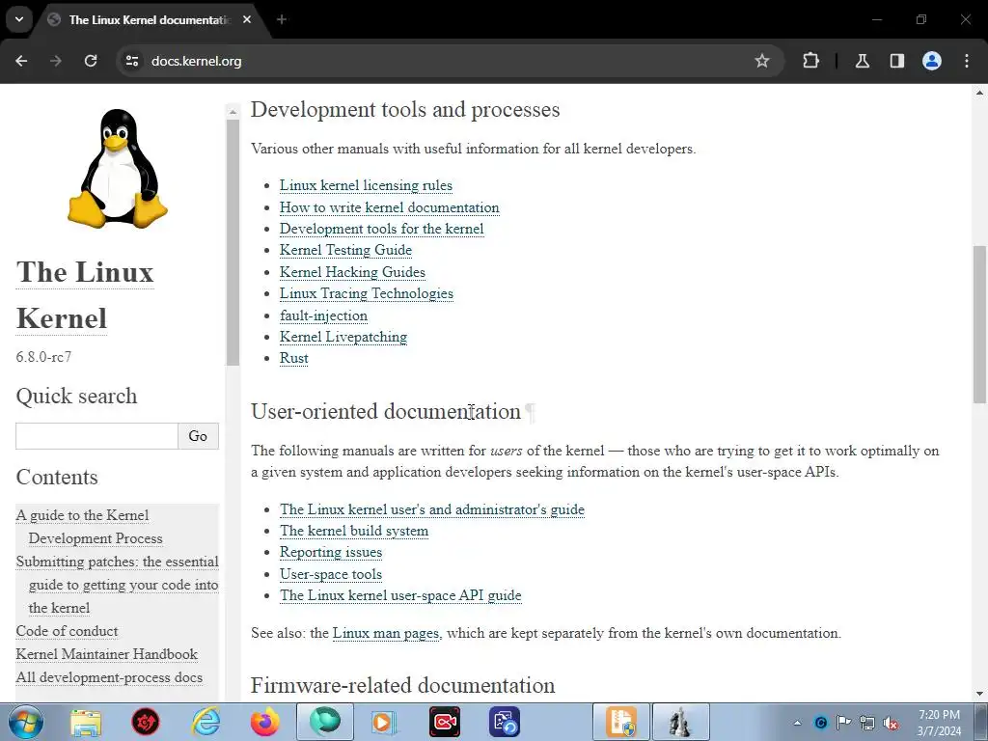The width and height of the screenshot is (988, 741).
Task: Open the fault-injection link
Action: [324, 316]
